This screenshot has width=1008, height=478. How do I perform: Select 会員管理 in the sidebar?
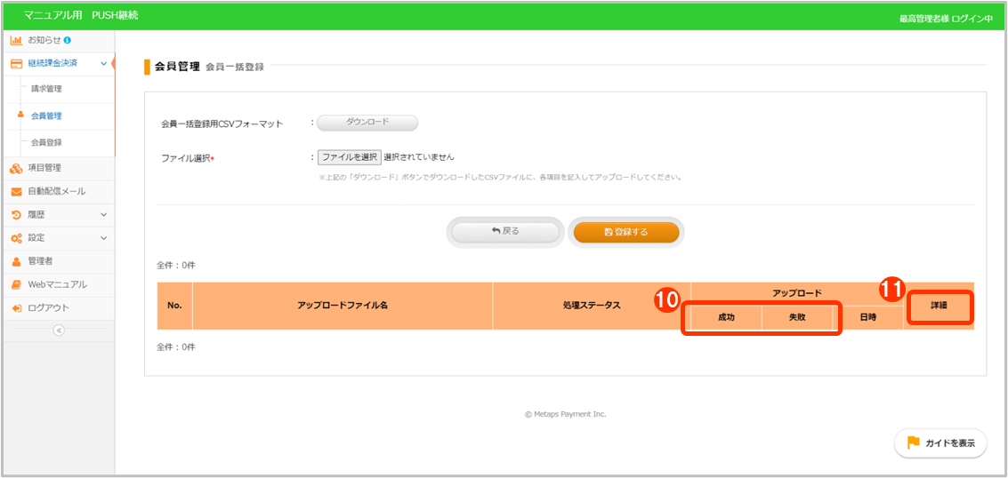pos(46,116)
